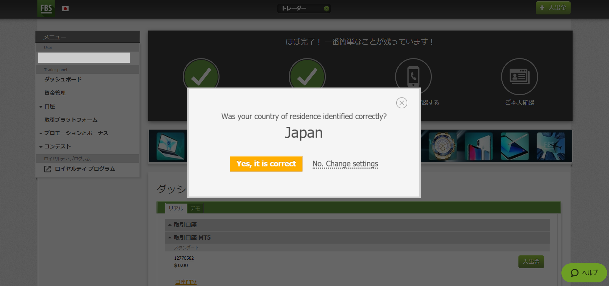
Task: Switch to the デモ tab
Action: click(195, 208)
